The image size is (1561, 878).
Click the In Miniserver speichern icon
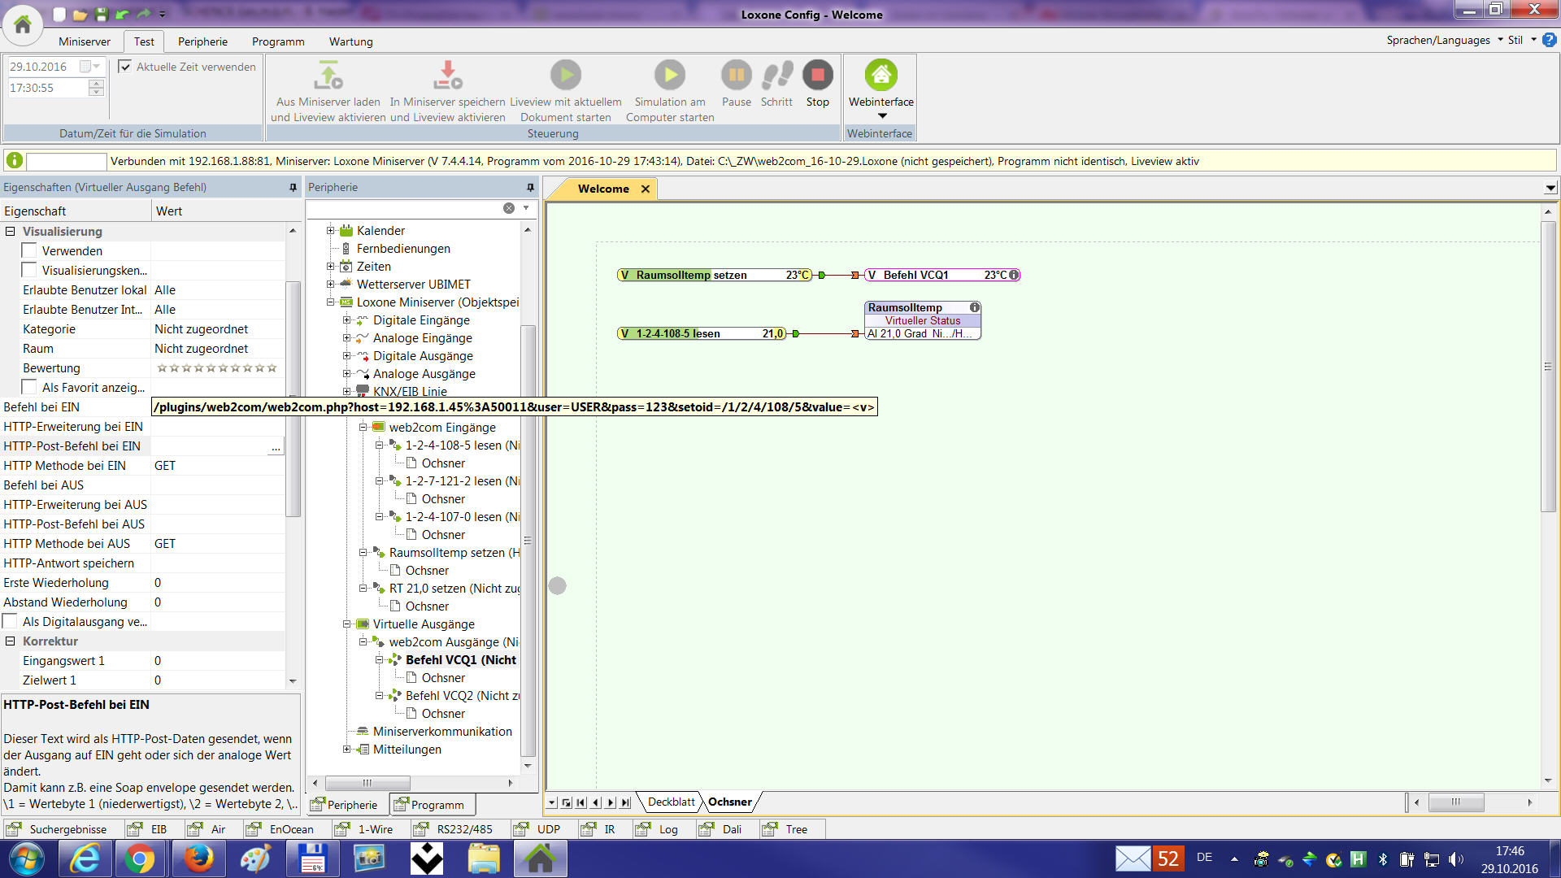[447, 76]
